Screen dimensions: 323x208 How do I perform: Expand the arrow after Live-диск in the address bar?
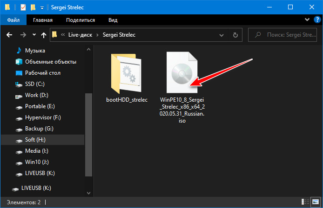pyautogui.click(x=97, y=35)
